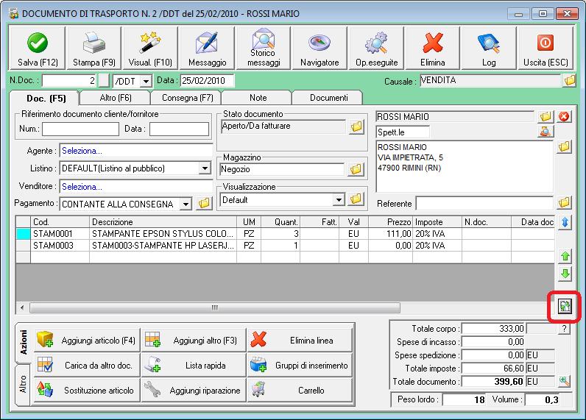Viewport: 586px width, 420px height.
Task: Switch to the Consegna (F7) tab
Action: 187,97
